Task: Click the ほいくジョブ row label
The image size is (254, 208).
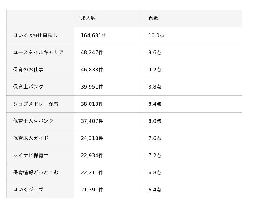Action: pyautogui.click(x=28, y=190)
